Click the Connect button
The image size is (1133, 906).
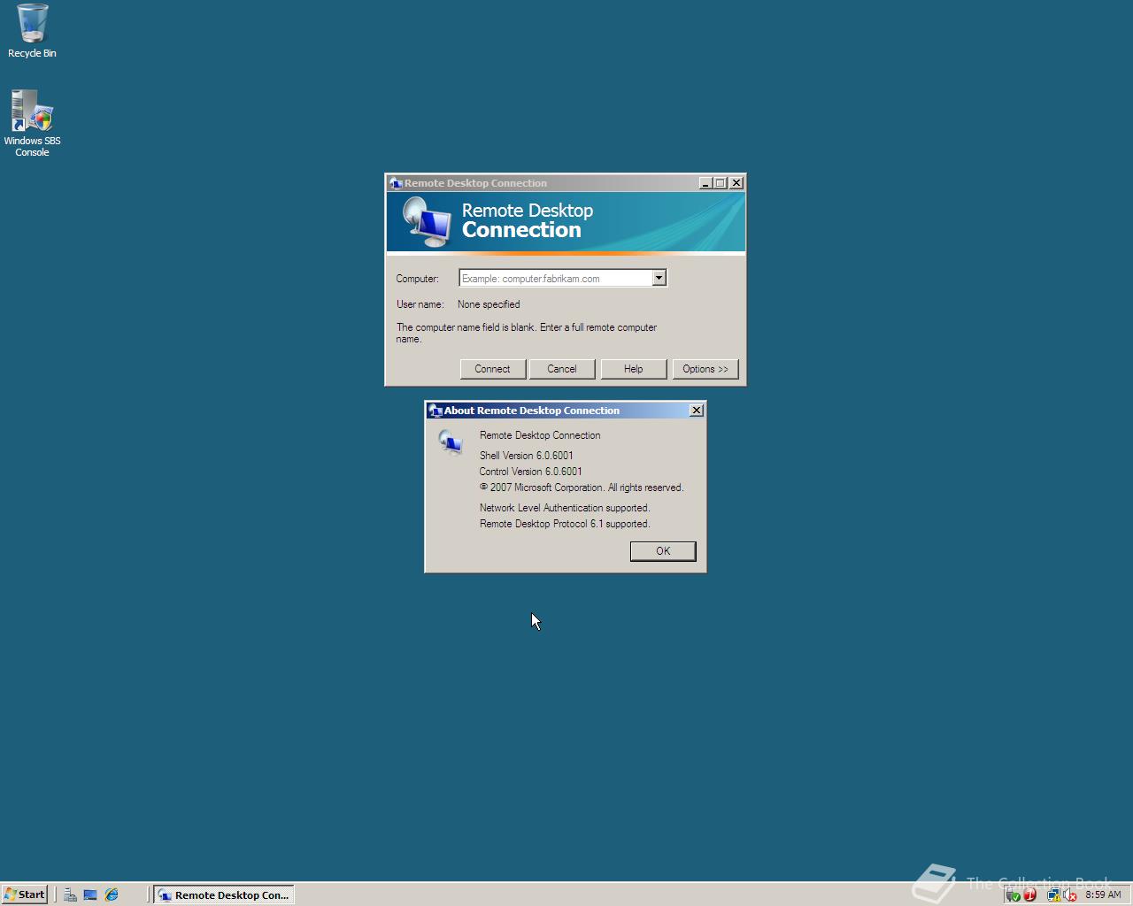492,369
